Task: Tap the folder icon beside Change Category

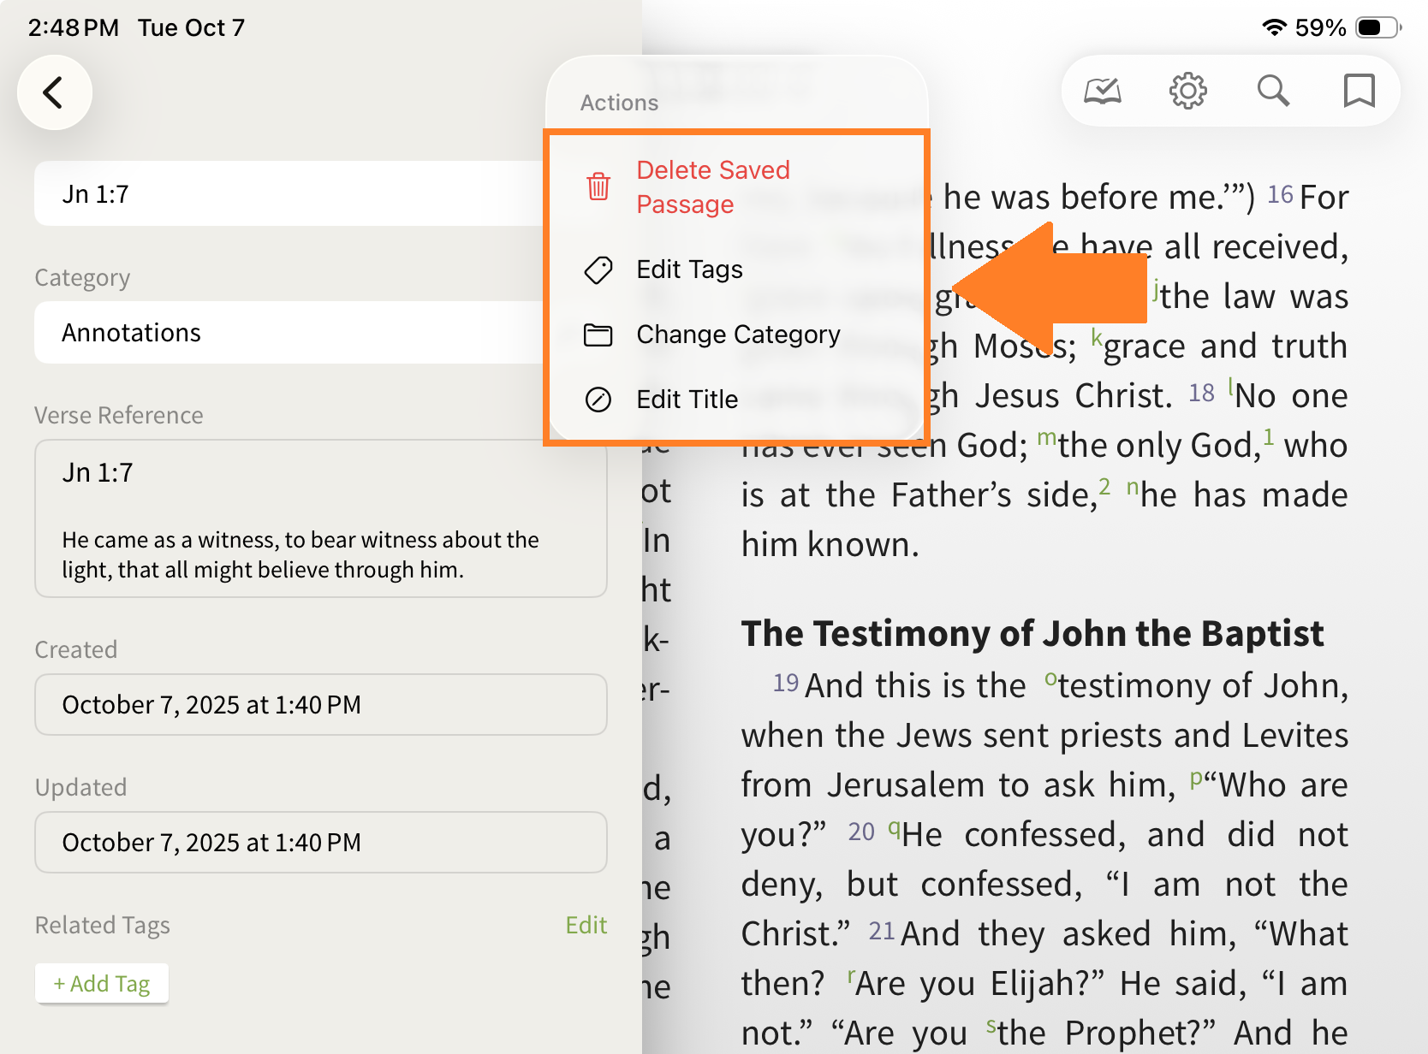Action: coord(598,335)
